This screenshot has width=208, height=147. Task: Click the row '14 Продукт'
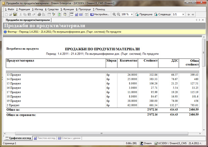[x=103, y=79]
